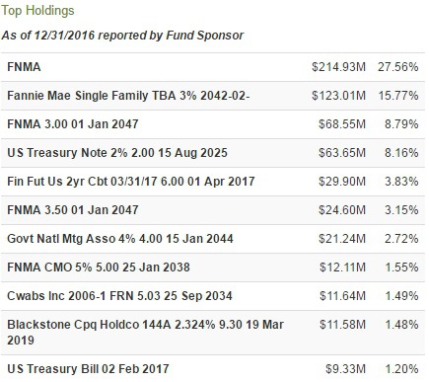Click the $214.93M value for FNMA

tap(338, 67)
